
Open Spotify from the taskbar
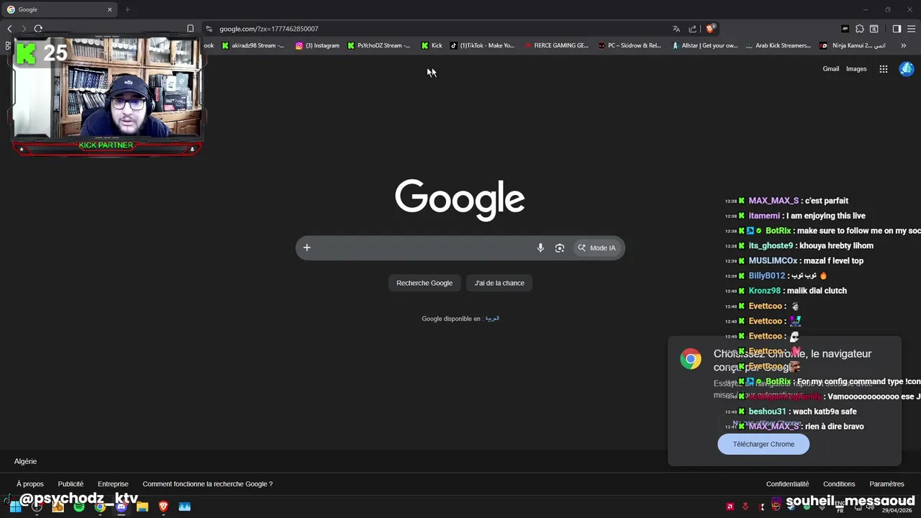pyautogui.click(x=79, y=506)
